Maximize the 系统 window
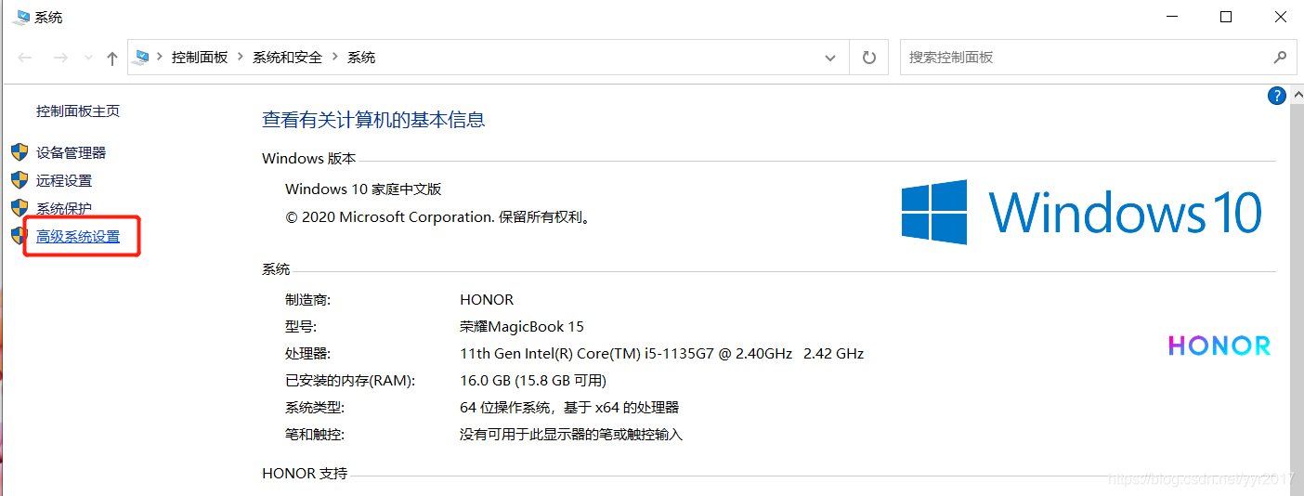1304x496 pixels. coord(1226,17)
